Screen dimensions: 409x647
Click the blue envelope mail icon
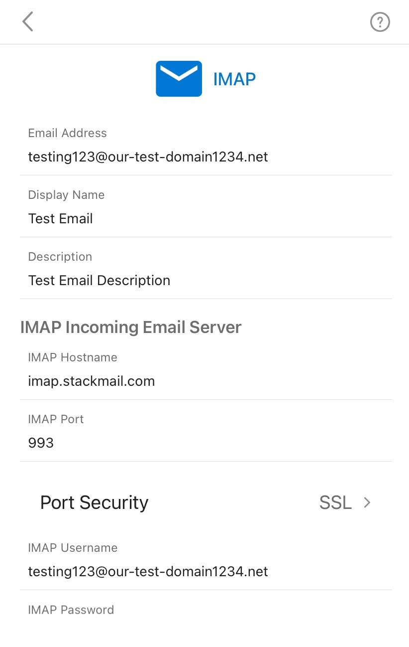179,79
